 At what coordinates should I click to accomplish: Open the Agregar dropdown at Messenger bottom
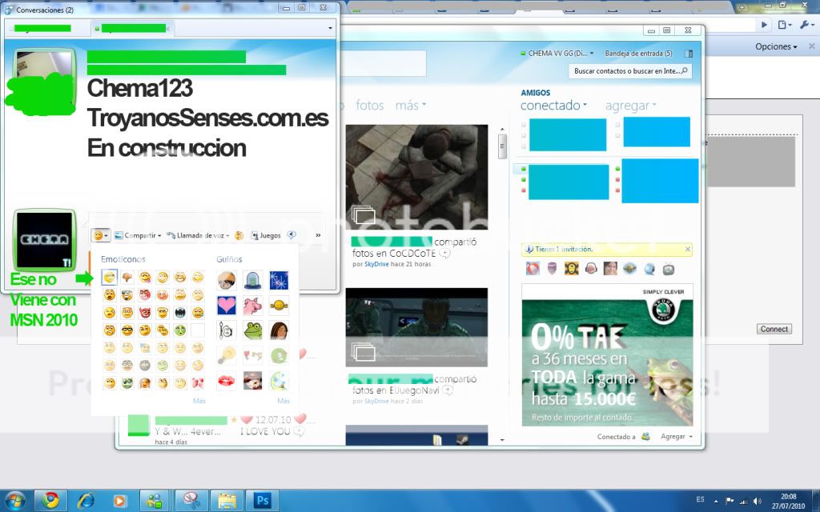click(677, 437)
